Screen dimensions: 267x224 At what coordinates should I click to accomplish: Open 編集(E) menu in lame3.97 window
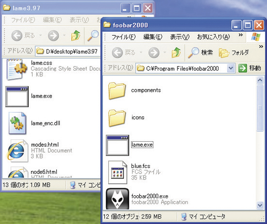click(52, 20)
